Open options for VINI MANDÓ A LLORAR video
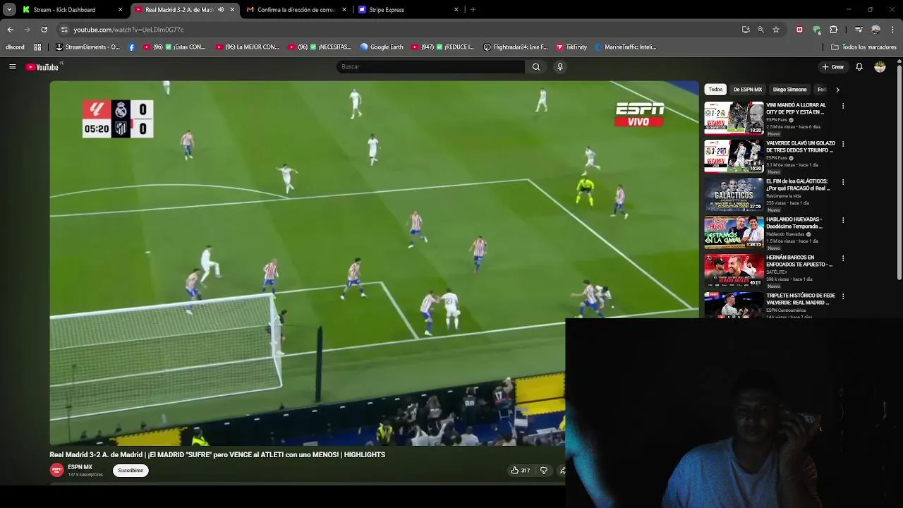This screenshot has height=508, width=903. coord(843,106)
